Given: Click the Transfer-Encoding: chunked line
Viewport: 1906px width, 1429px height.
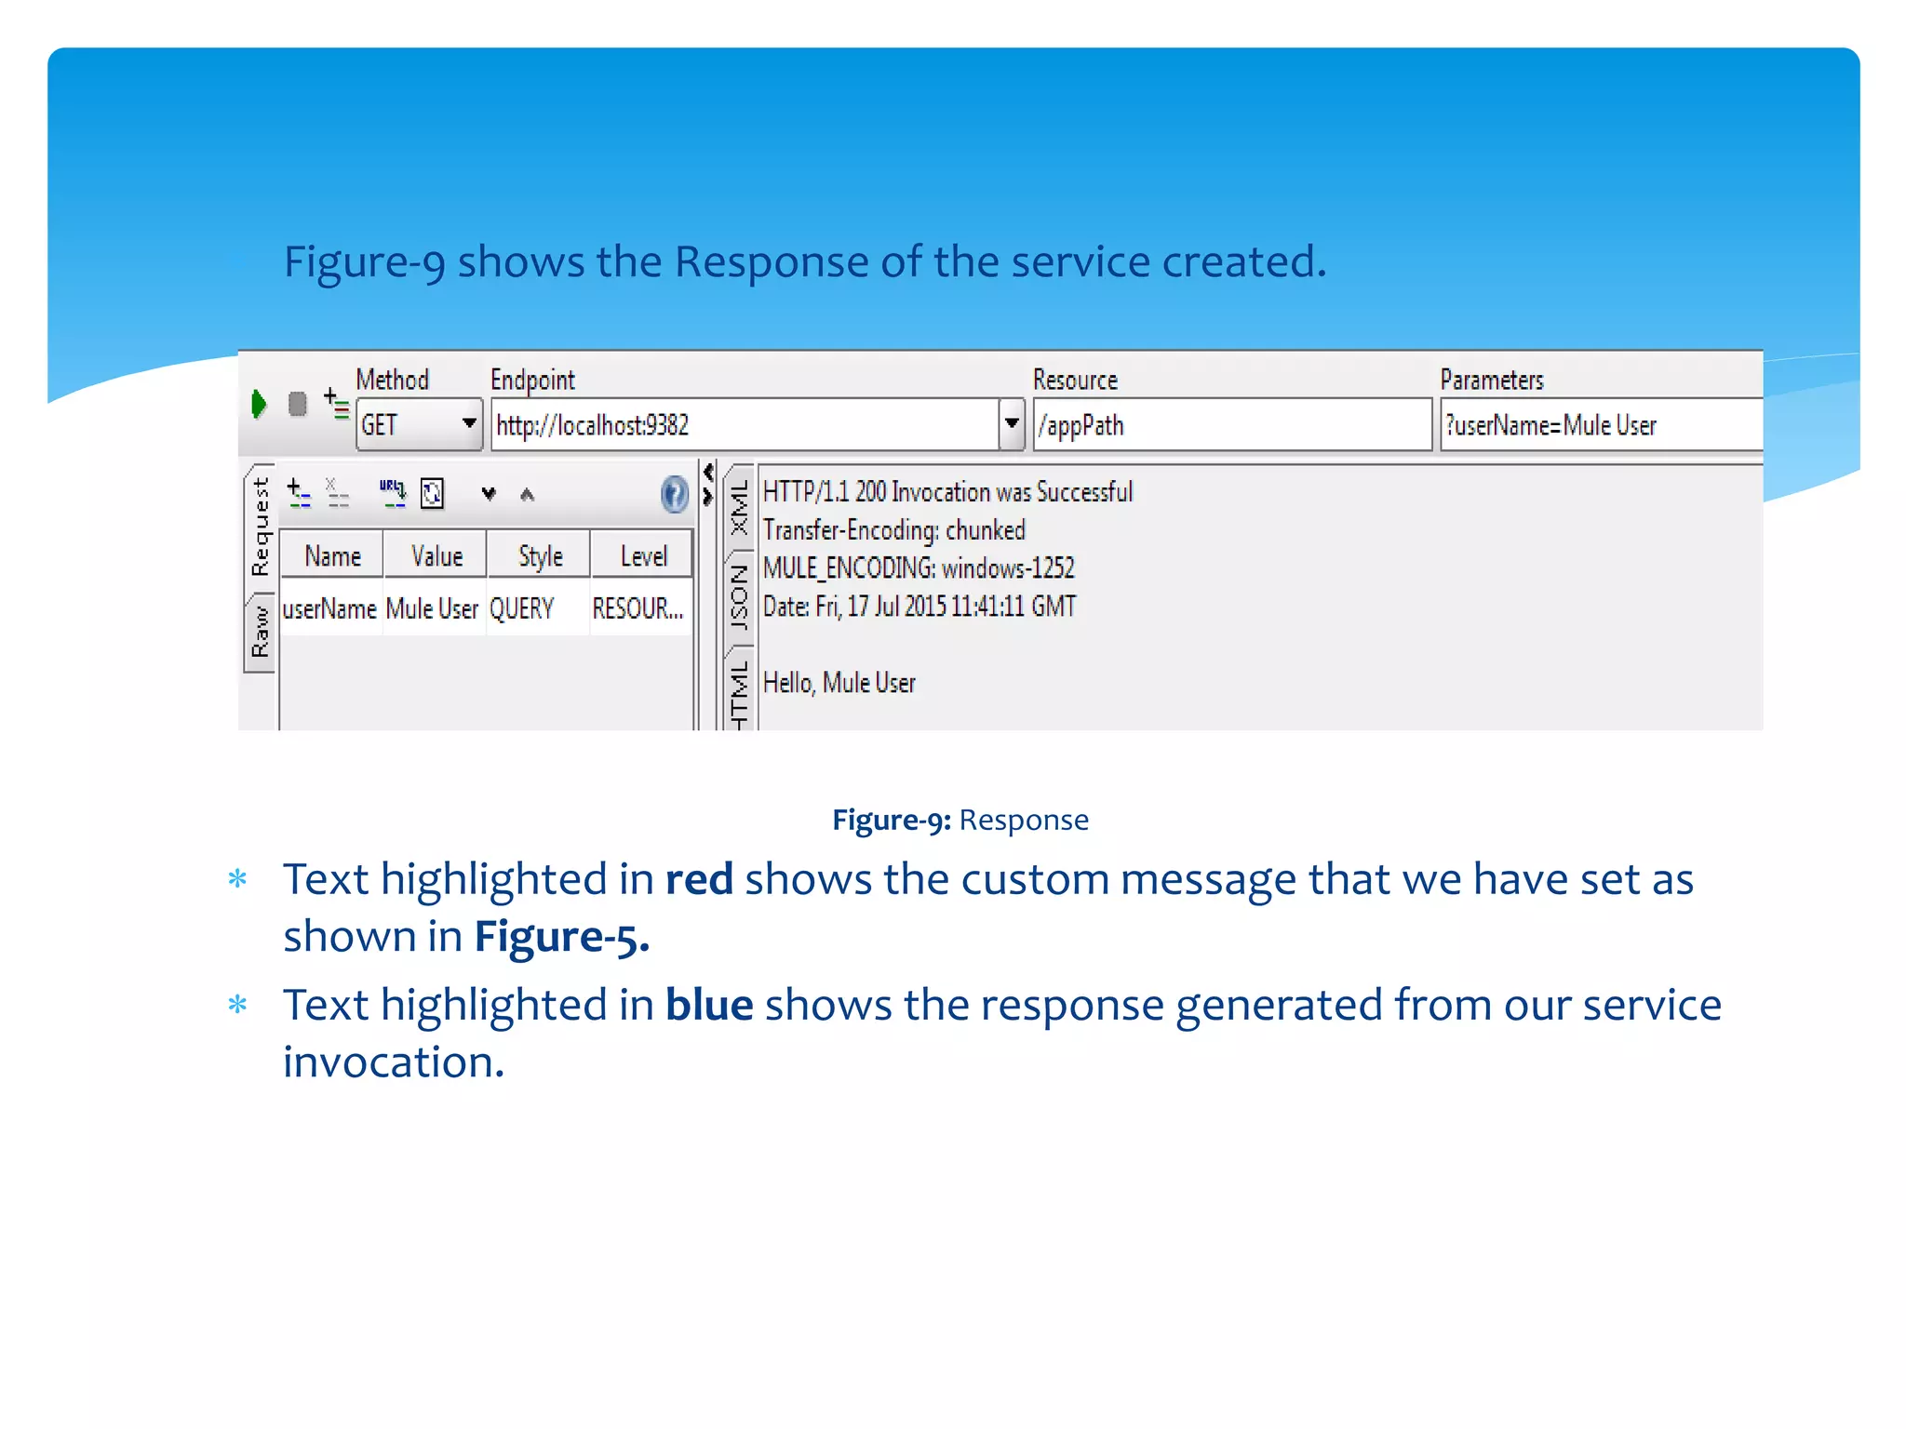Looking at the screenshot, I should (x=894, y=530).
